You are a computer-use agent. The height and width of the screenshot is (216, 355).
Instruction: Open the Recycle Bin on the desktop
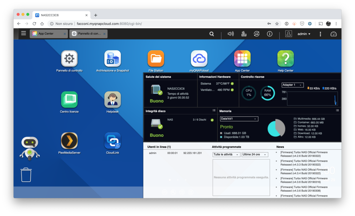click(26, 174)
